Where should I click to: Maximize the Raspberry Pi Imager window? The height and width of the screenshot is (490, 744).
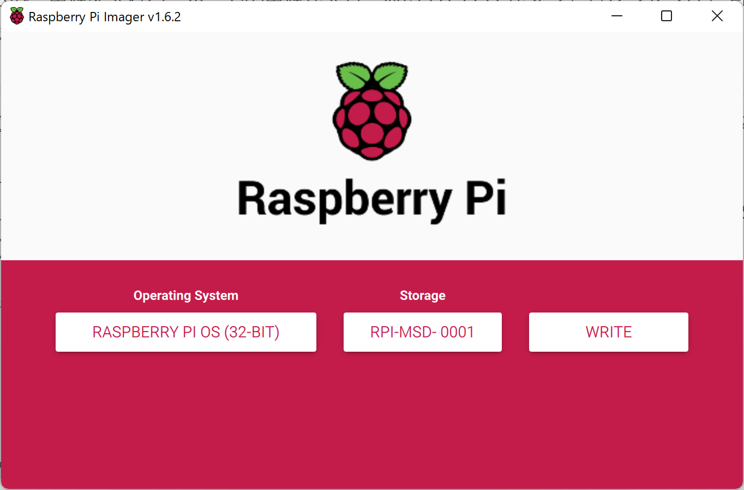(x=666, y=16)
